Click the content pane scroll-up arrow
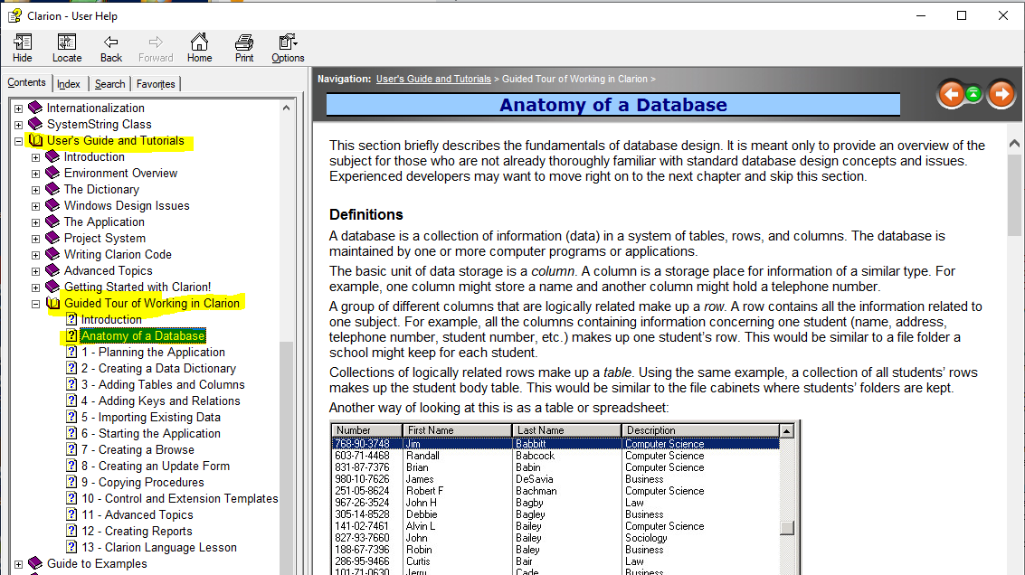This screenshot has width=1025, height=575. [x=1014, y=144]
